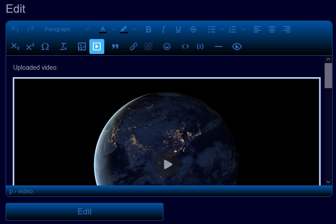Center align the text
336x224 pixels.
[272, 29]
